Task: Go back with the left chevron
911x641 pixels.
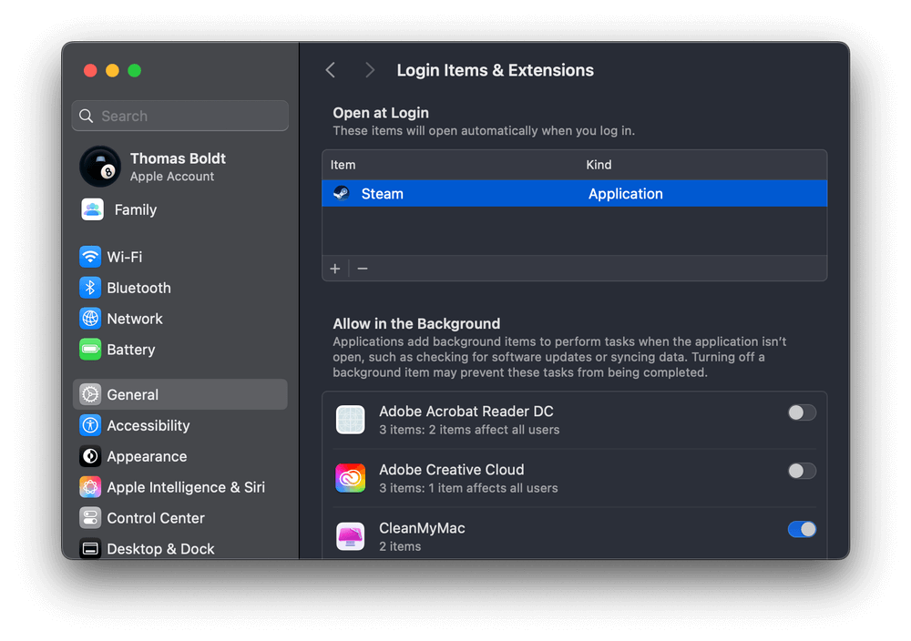Action: [x=331, y=70]
